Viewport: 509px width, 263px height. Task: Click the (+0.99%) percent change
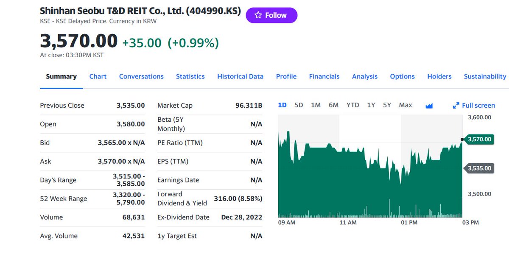point(193,43)
